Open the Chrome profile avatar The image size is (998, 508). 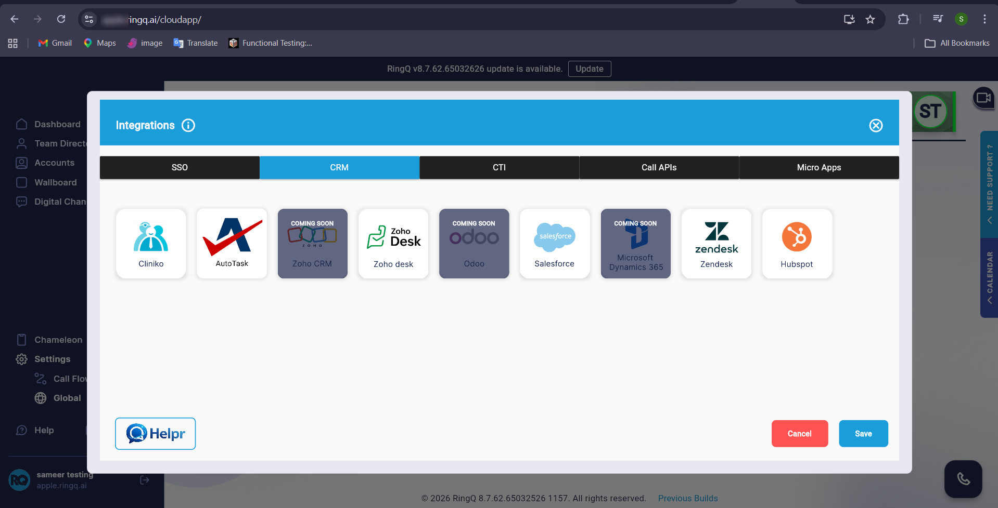(x=961, y=19)
